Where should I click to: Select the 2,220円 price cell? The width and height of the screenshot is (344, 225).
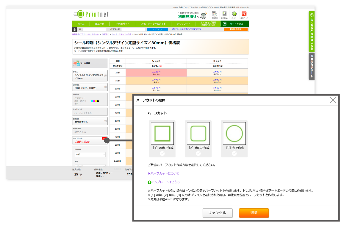pos(156,73)
